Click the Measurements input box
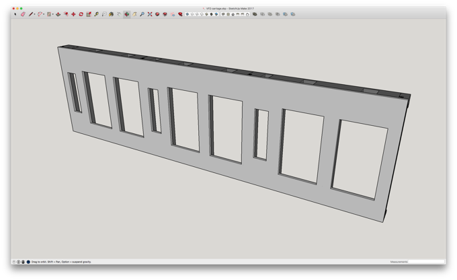Viewport: 457px width, 280px height. point(426,262)
